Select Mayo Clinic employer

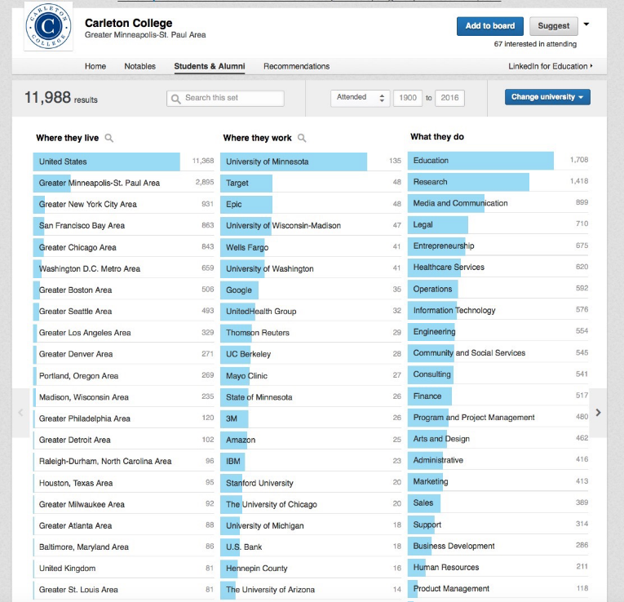pyautogui.click(x=311, y=375)
